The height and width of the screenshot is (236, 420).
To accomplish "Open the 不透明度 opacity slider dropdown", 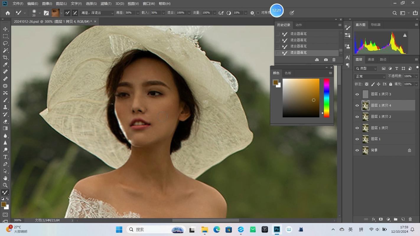I will (416, 76).
